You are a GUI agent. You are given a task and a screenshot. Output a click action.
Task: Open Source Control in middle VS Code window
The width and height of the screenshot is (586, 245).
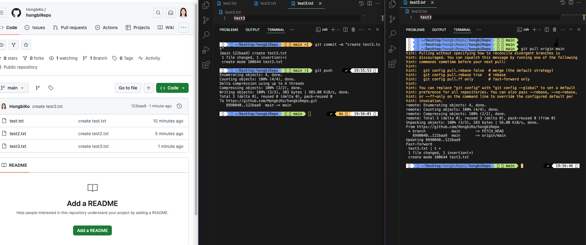[x=206, y=20]
